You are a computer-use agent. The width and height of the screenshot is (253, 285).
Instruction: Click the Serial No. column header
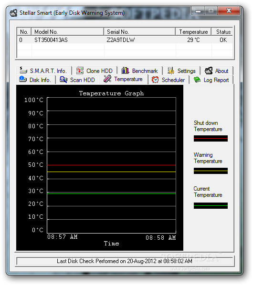coord(139,31)
